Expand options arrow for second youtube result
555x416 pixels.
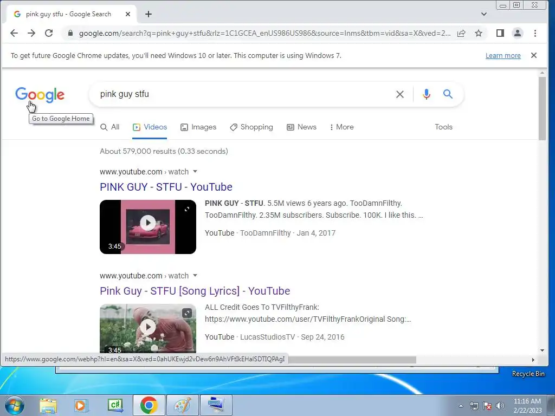point(195,276)
